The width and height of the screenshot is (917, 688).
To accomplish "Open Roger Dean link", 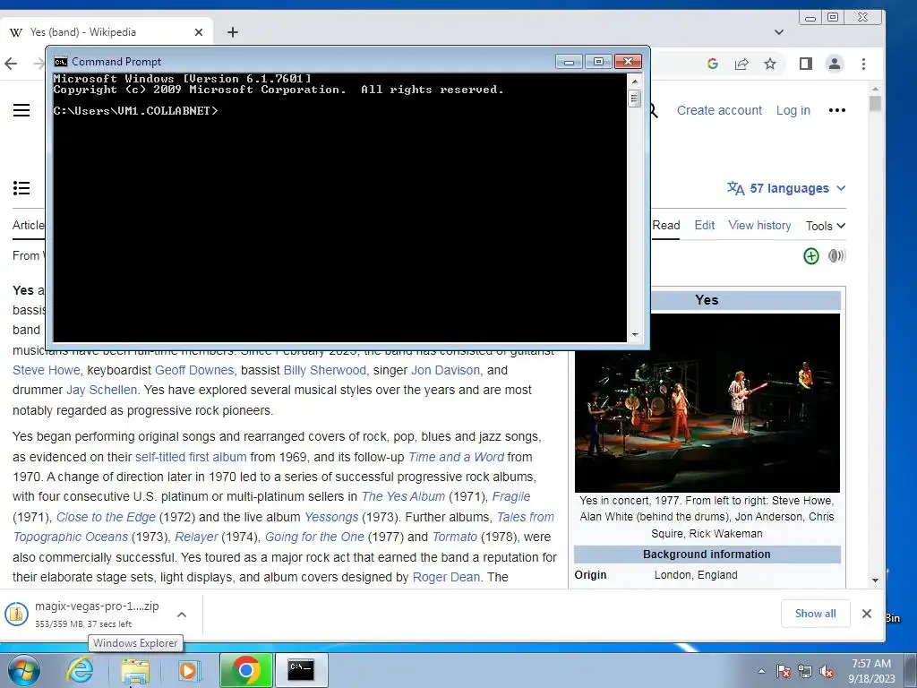I will click(x=446, y=578).
